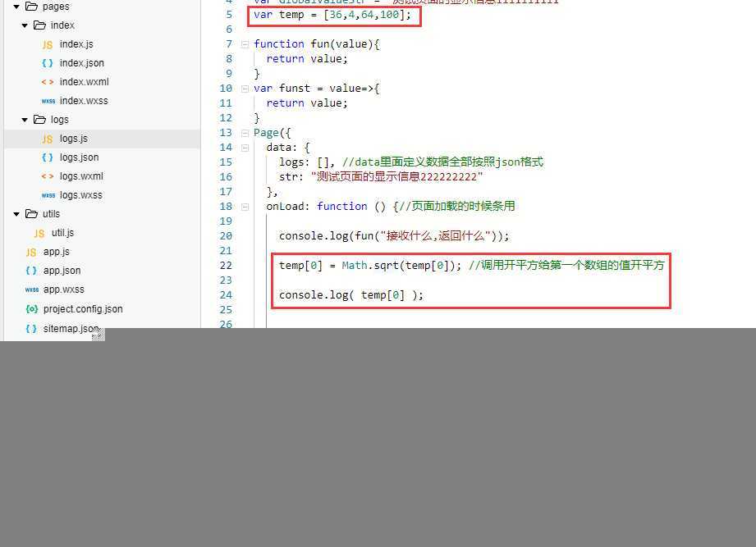This screenshot has height=547, width=756.
Task: Open app.wxss file
Action: [64, 289]
